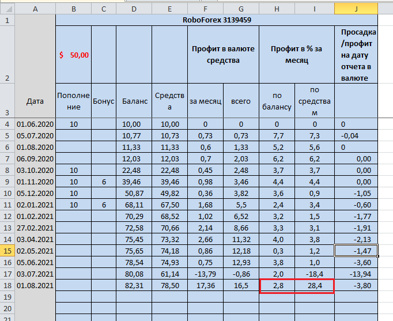Screen dimensions: 393x321
Task: Select highlighted row 15 header
Action: pos(7,251)
